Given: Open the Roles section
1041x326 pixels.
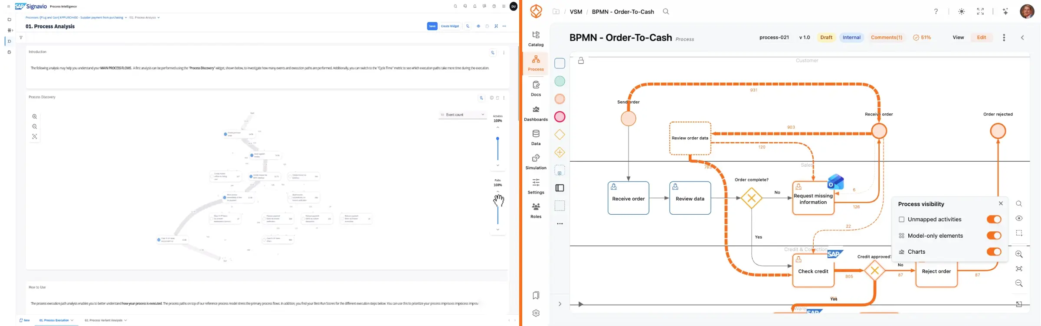Looking at the screenshot, I should [x=536, y=211].
